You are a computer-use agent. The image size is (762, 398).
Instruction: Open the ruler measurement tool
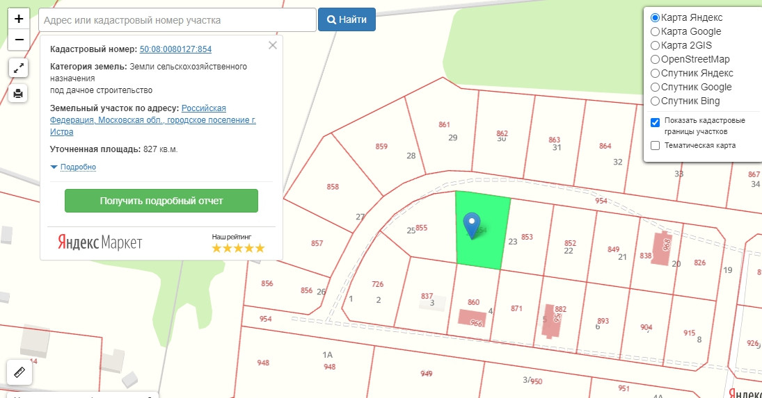[x=19, y=372]
